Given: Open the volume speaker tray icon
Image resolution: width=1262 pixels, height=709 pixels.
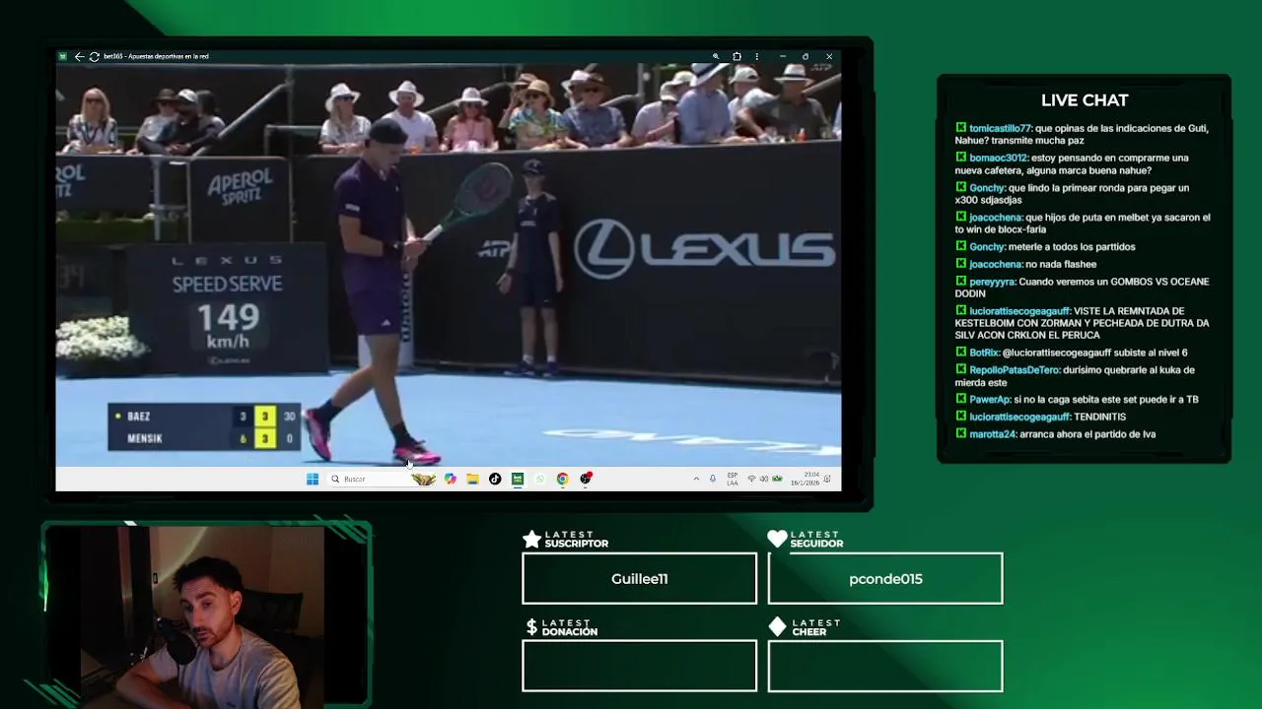Looking at the screenshot, I should tap(764, 479).
